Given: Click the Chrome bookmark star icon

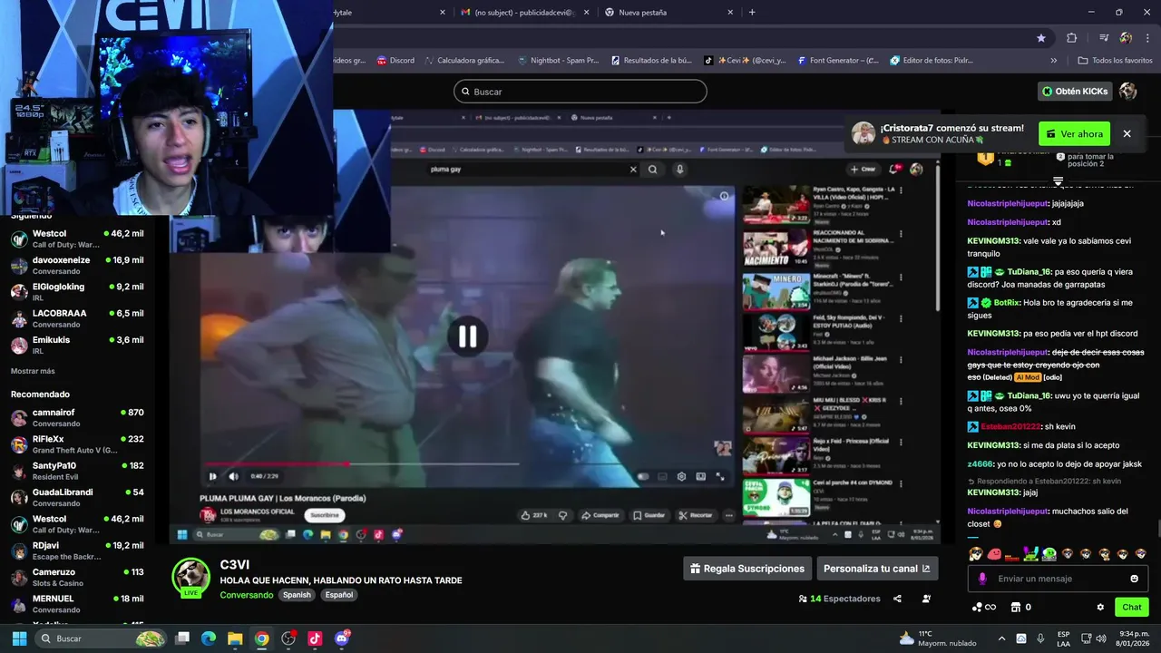Looking at the screenshot, I should point(1040,38).
